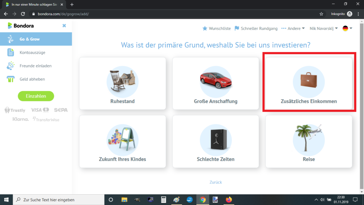This screenshot has width=364, height=205.
Task: Open Calculator from the taskbar
Action: pos(164,200)
